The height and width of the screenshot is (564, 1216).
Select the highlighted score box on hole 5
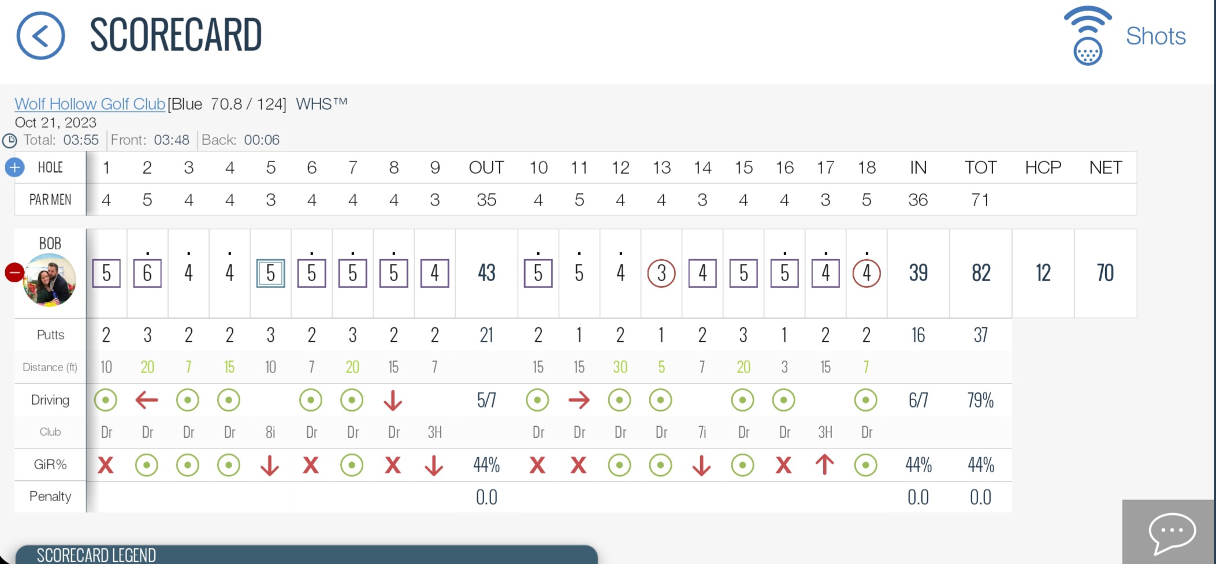(270, 273)
